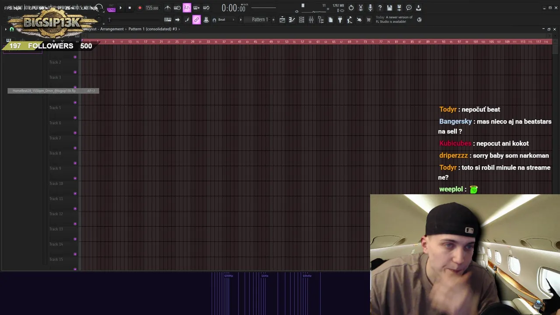Select Arrangement in playlist breadcrumb
Screen dimensions: 560x315
click(x=112, y=29)
